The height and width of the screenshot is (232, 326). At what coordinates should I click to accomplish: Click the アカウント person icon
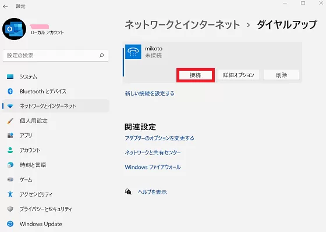pos(10,150)
